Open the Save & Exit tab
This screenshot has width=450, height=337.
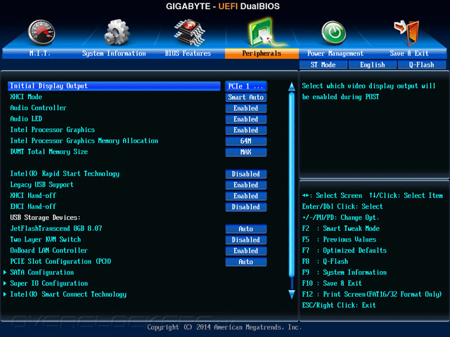409,53
